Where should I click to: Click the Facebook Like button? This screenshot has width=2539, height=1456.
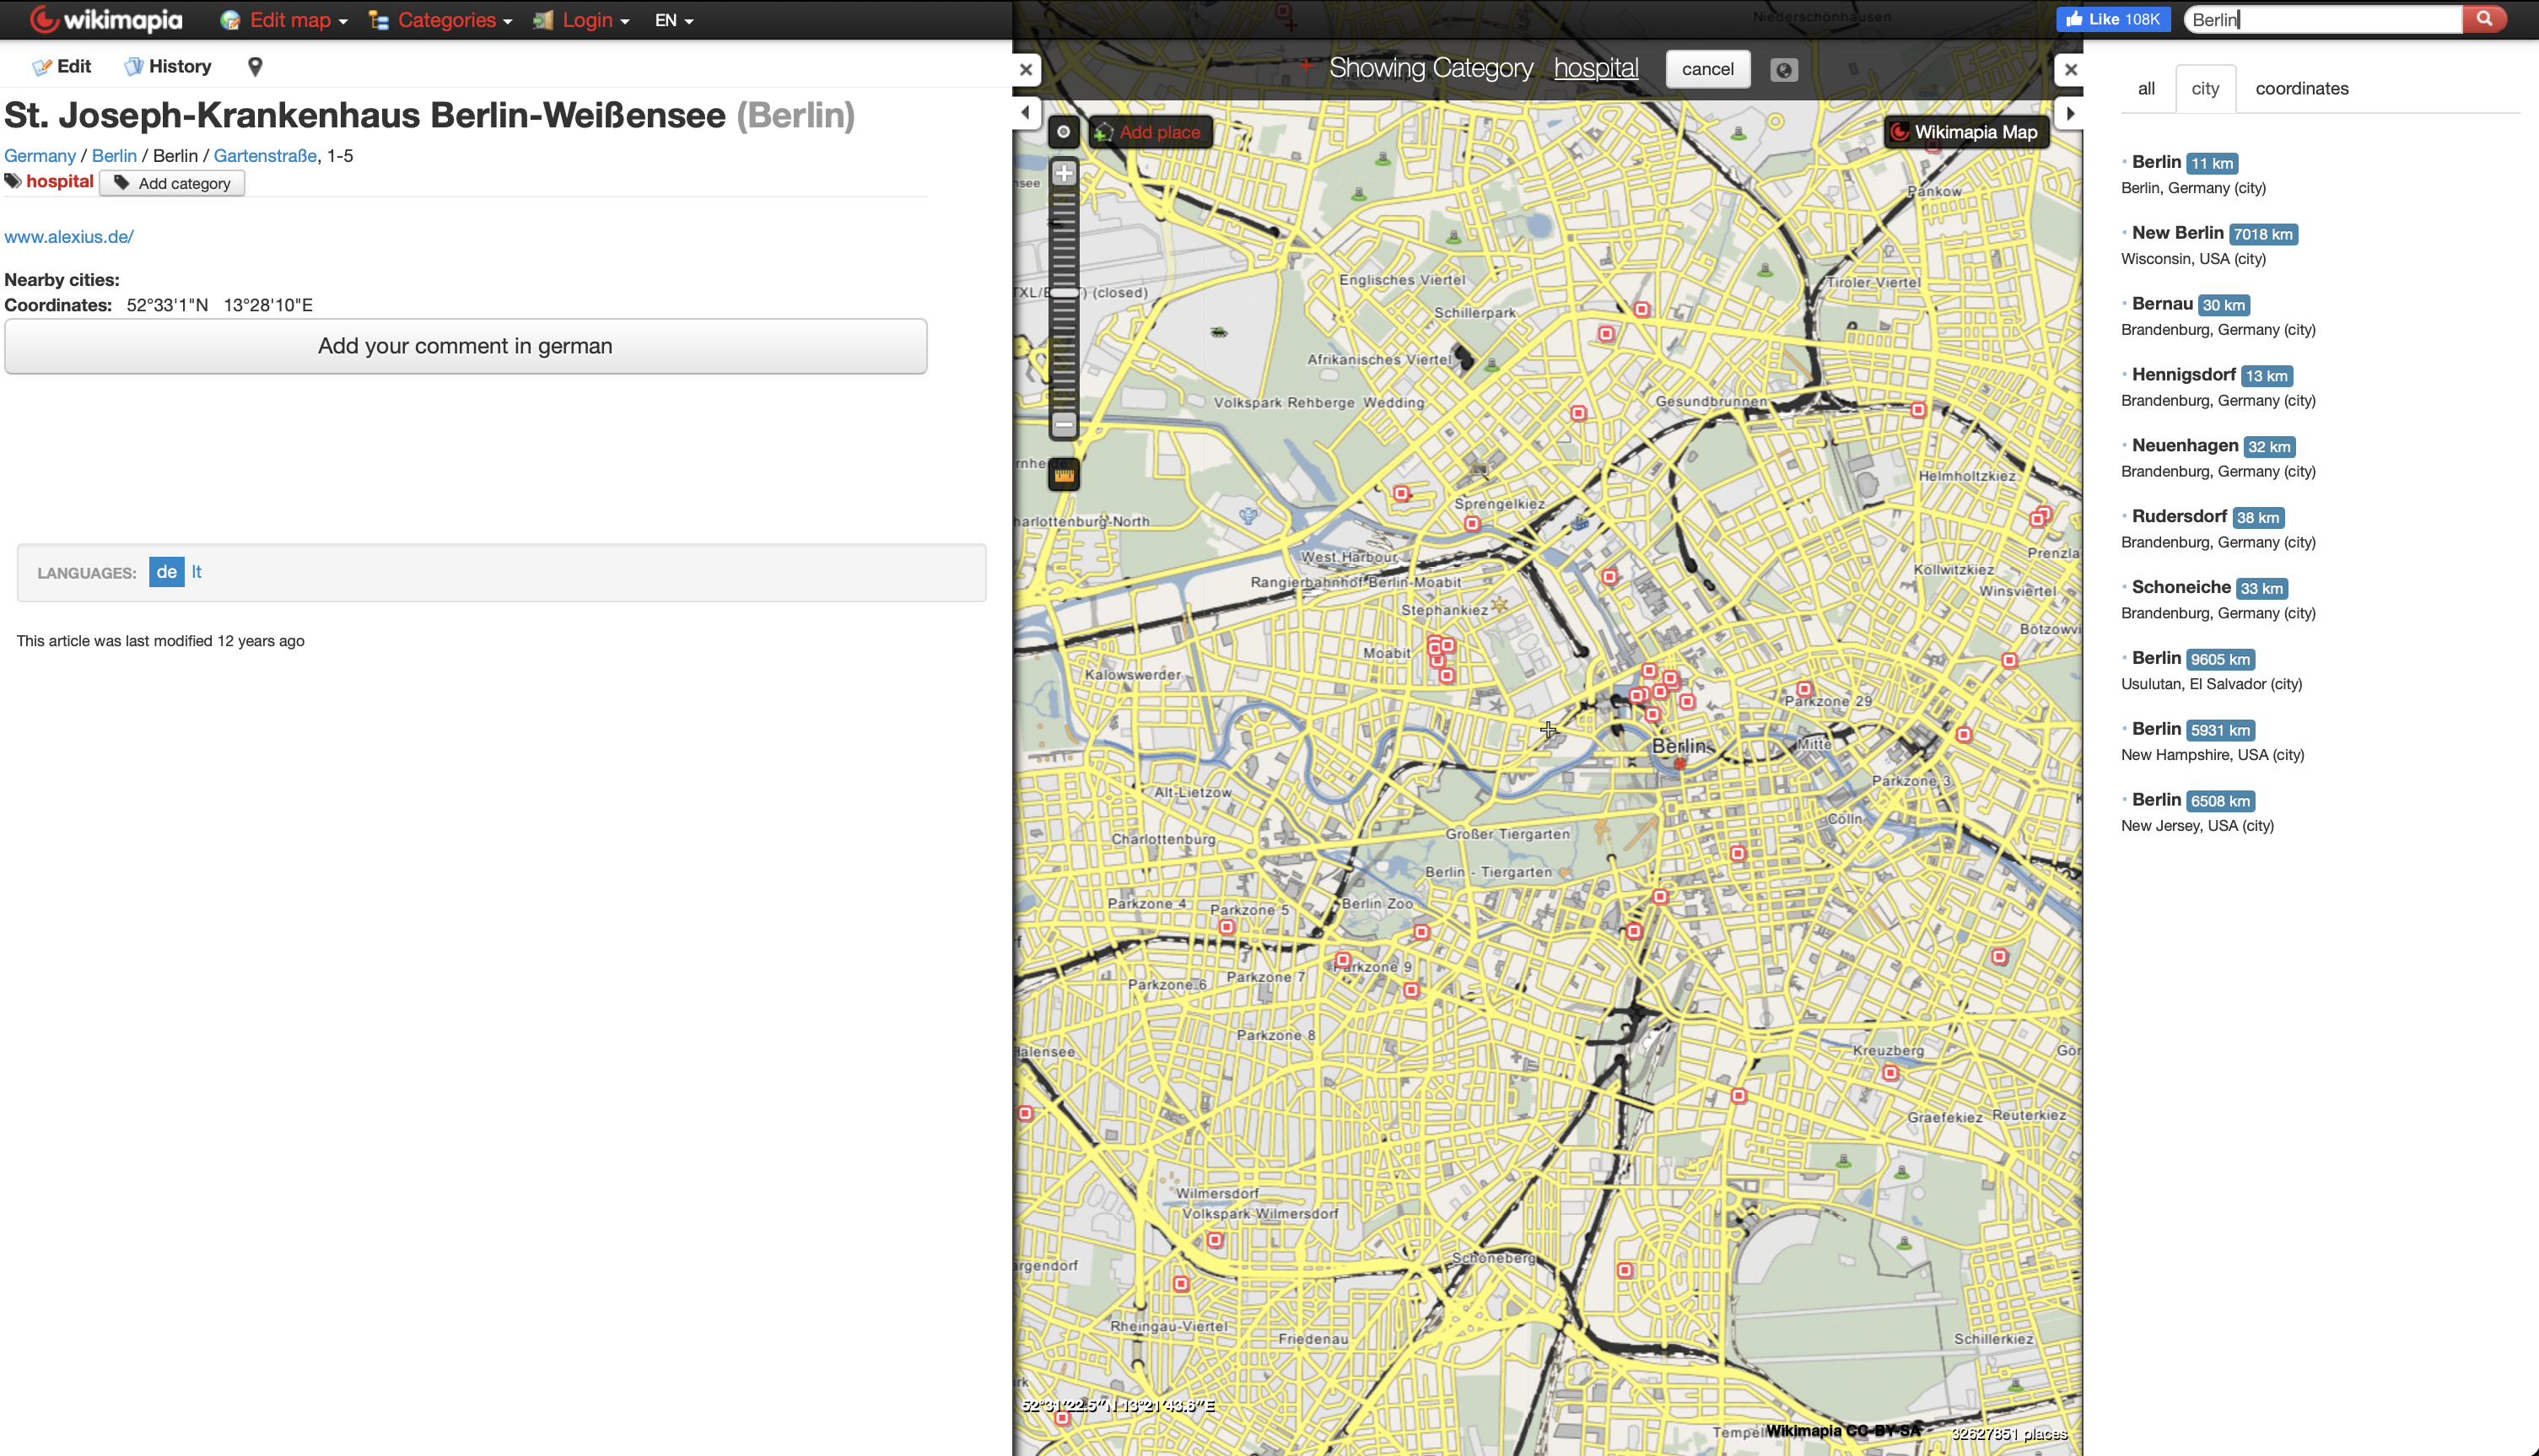pos(2112,19)
